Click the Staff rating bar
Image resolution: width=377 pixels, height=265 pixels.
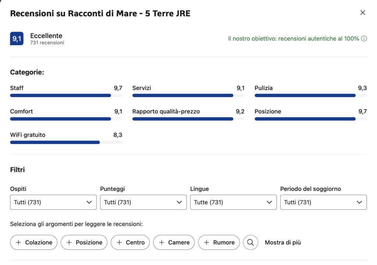(66, 95)
